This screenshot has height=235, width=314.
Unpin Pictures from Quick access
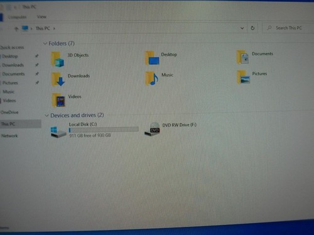(x=37, y=83)
